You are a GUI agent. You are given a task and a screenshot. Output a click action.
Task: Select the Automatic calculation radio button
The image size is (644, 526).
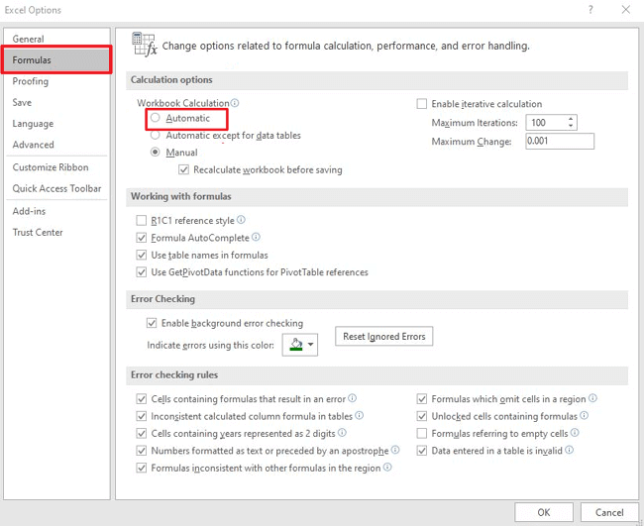156,119
